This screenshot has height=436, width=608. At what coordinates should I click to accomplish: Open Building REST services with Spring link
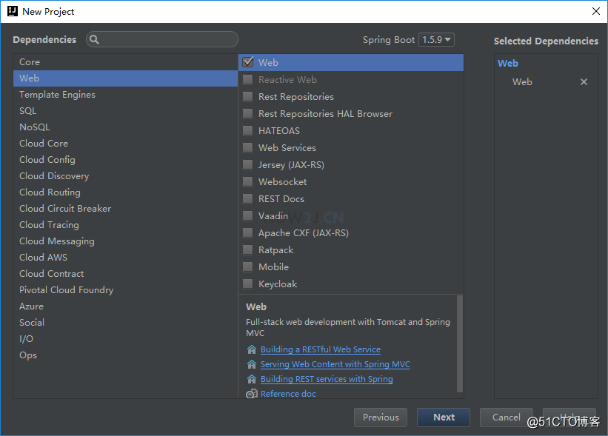[x=327, y=379]
